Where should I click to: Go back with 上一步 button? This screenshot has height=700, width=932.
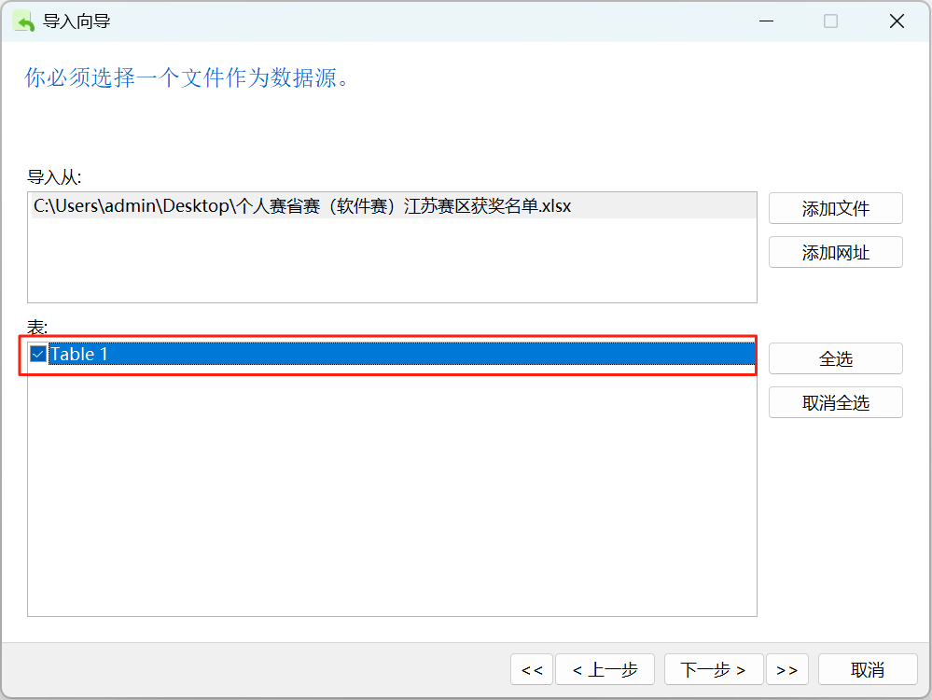point(605,670)
